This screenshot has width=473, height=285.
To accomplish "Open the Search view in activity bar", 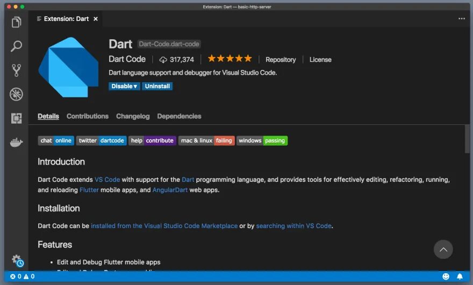I will 16,46.
